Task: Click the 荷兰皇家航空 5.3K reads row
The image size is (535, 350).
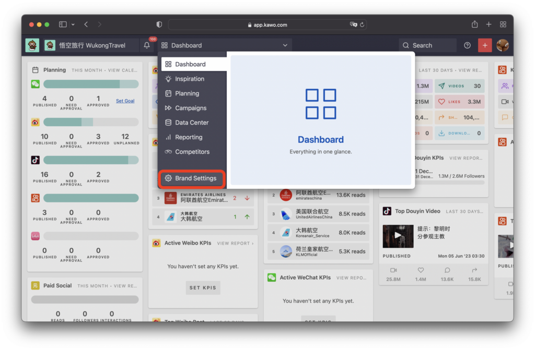Action: coord(318,251)
